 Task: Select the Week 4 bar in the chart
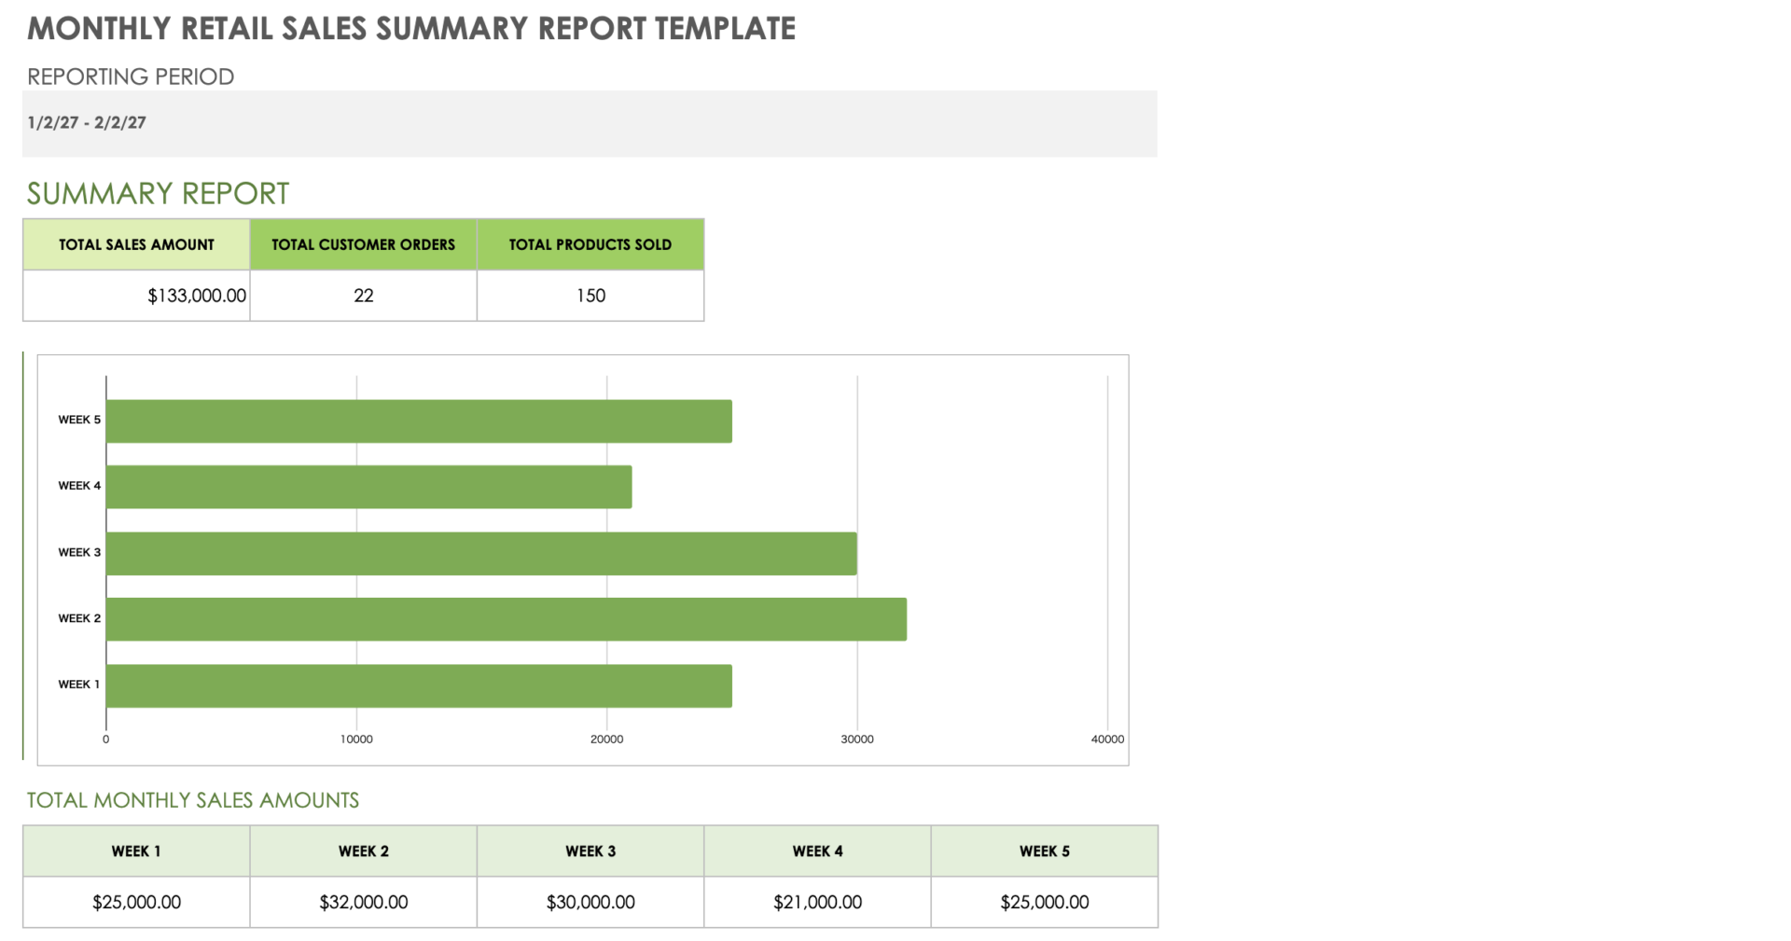click(368, 485)
